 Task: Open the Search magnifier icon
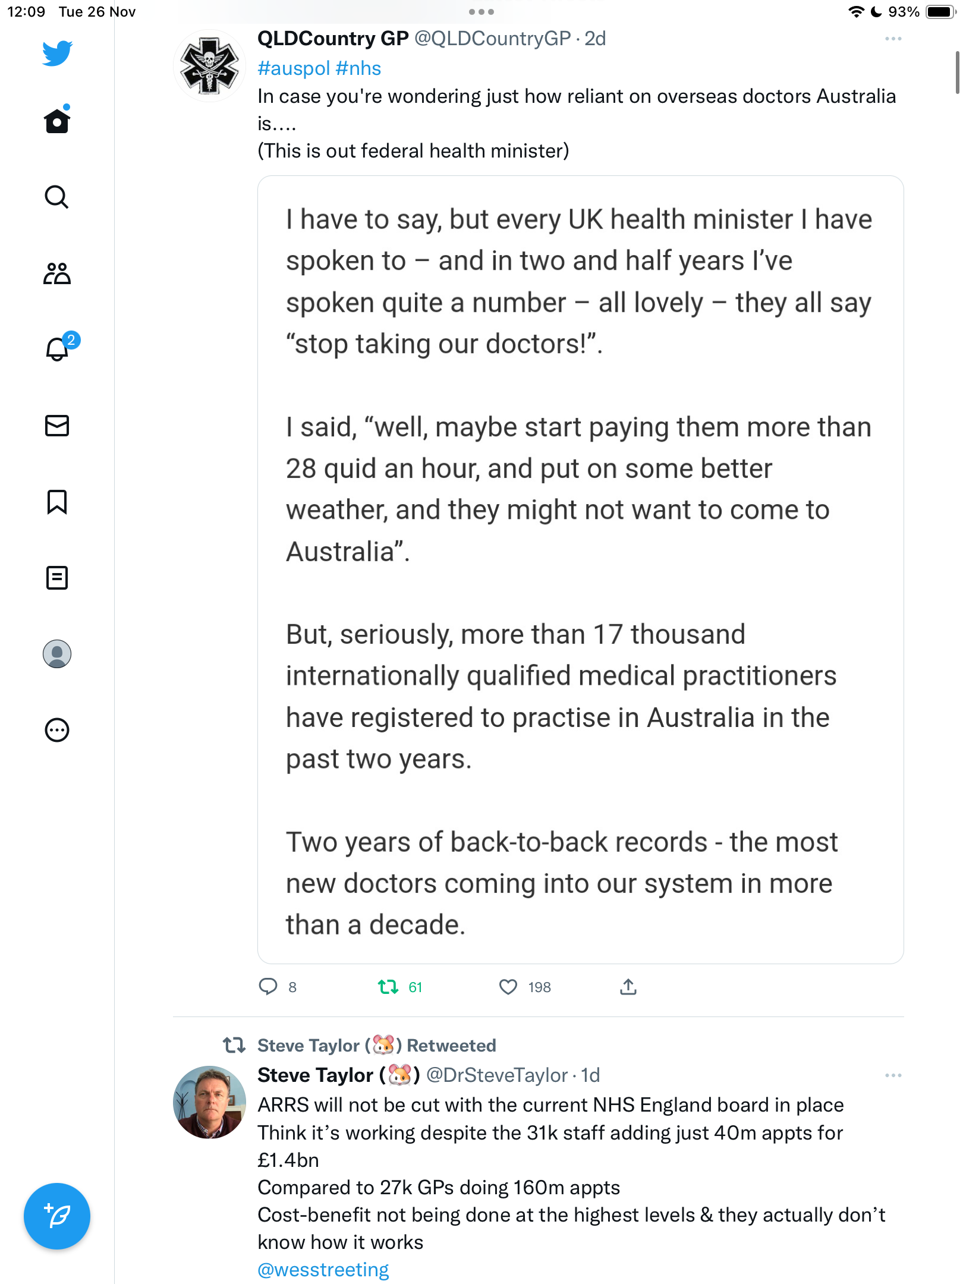[x=57, y=197]
